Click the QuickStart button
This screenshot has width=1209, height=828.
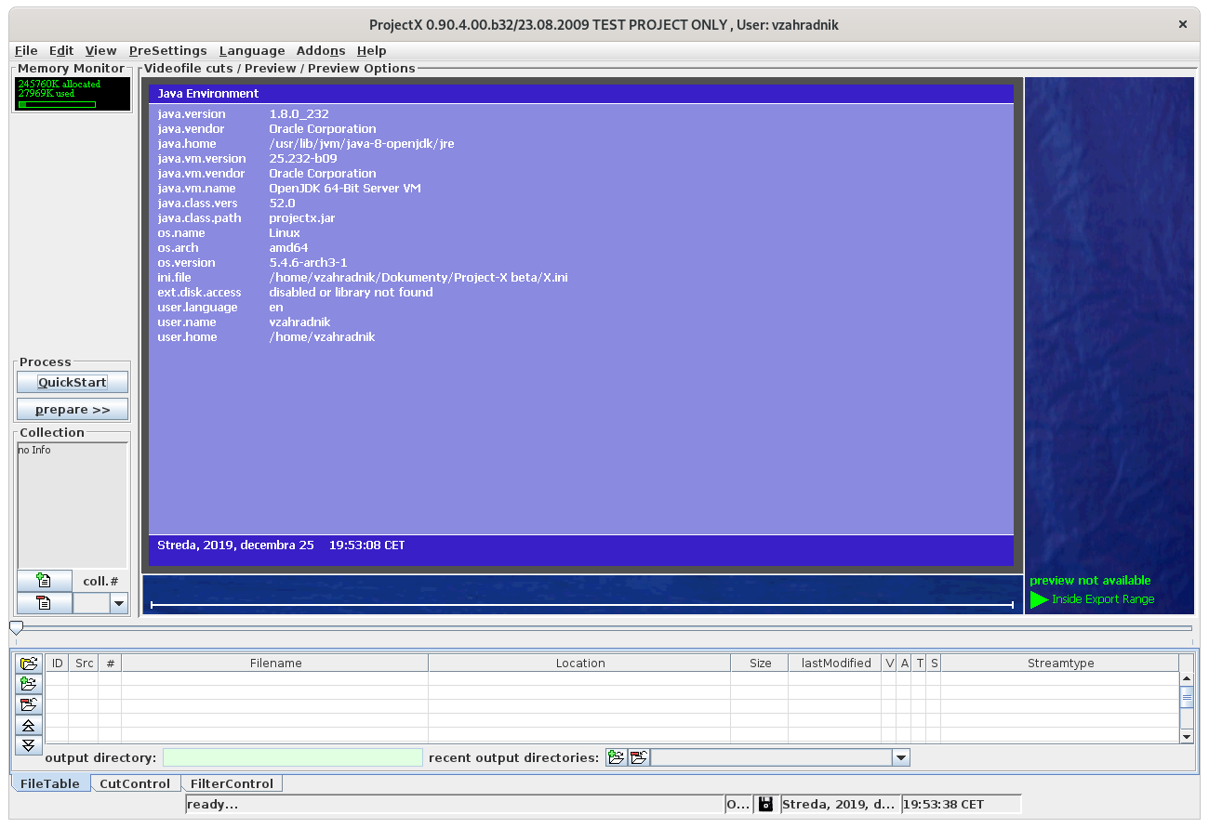[x=73, y=382]
